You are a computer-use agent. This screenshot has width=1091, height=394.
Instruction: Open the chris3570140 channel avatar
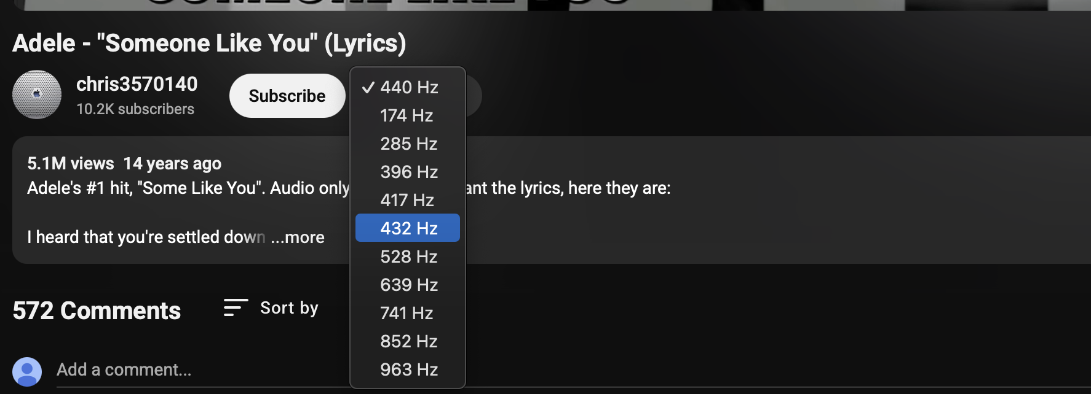(37, 95)
